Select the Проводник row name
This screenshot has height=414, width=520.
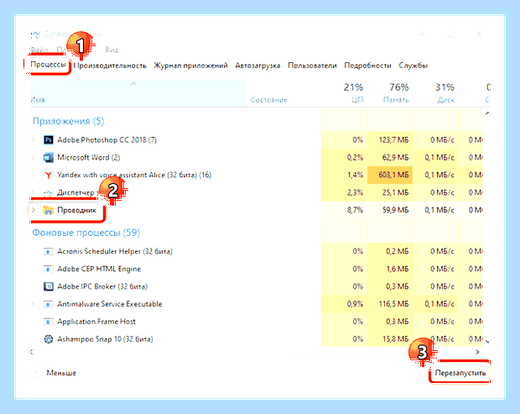tap(77, 210)
